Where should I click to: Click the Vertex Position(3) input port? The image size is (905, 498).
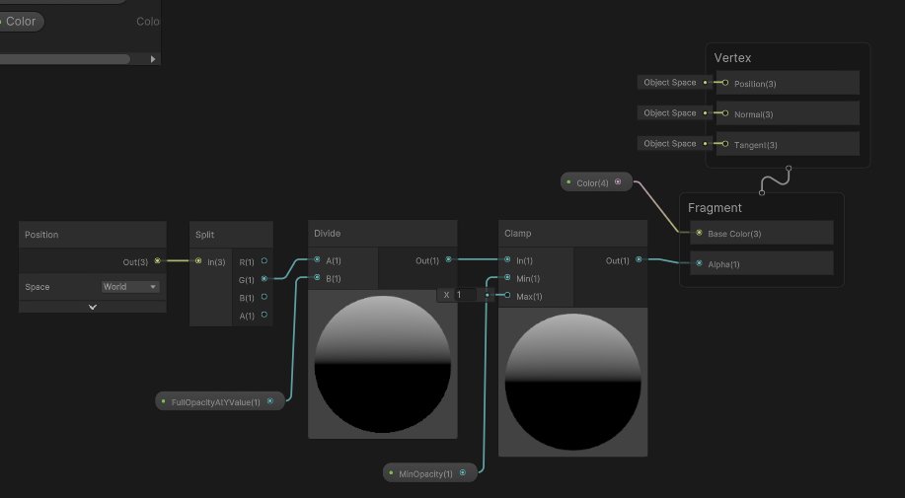click(x=725, y=83)
